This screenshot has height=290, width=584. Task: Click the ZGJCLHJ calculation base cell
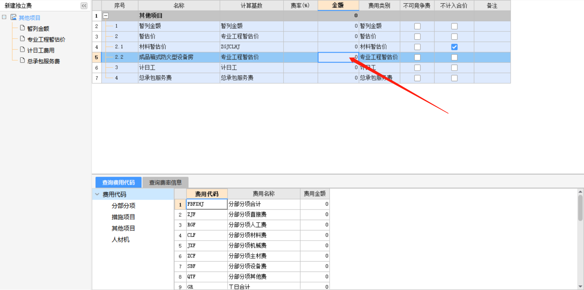(251, 47)
